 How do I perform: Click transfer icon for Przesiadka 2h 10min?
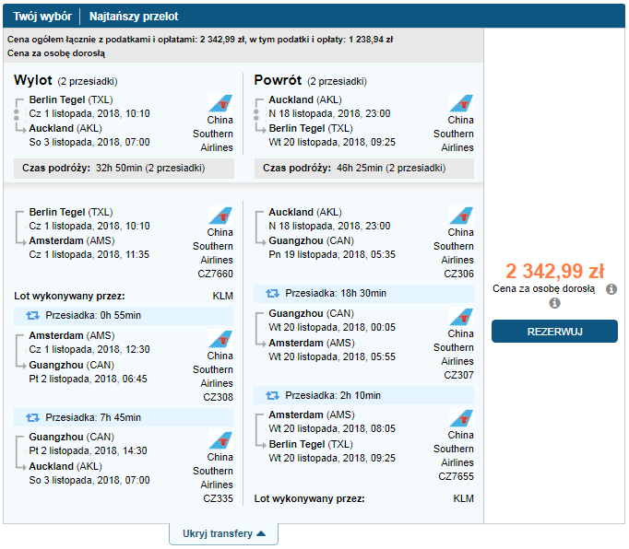[272, 395]
